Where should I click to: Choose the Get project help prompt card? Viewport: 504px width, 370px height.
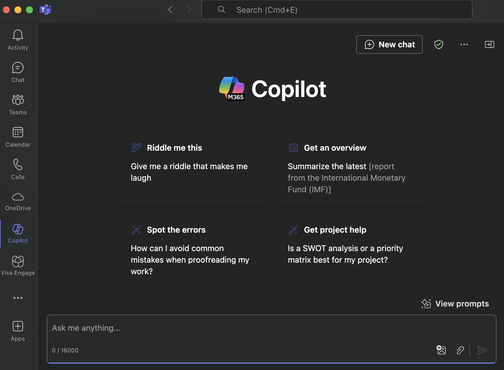click(x=351, y=252)
